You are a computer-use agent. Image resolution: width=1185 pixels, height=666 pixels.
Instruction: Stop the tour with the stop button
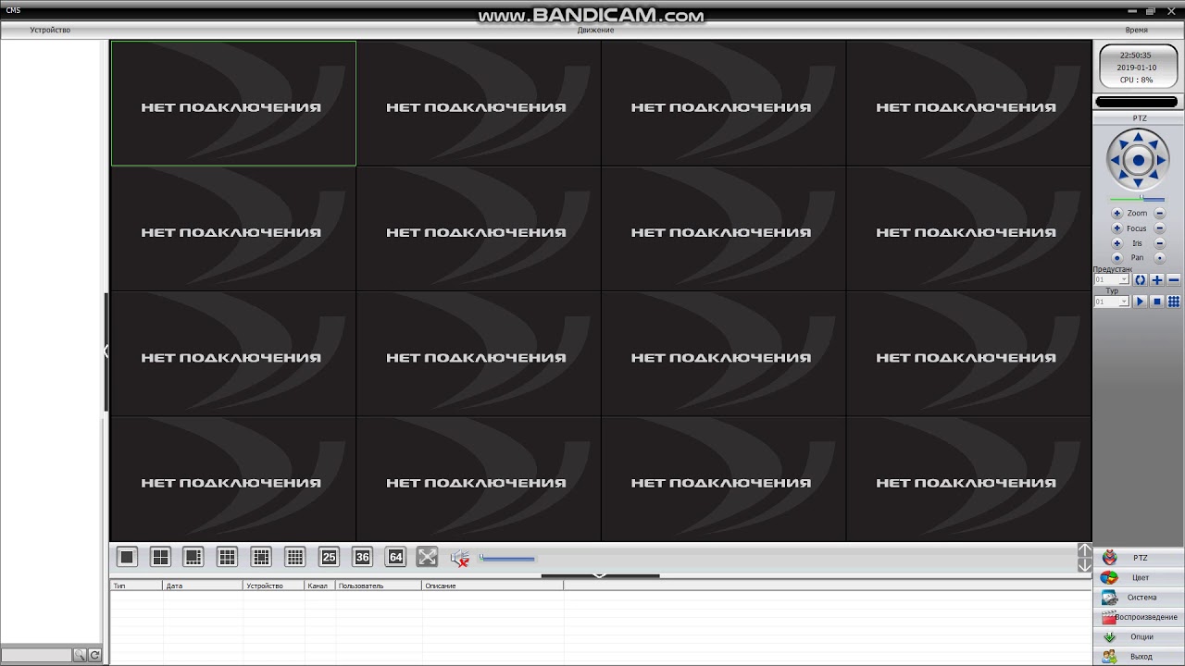coord(1157,302)
